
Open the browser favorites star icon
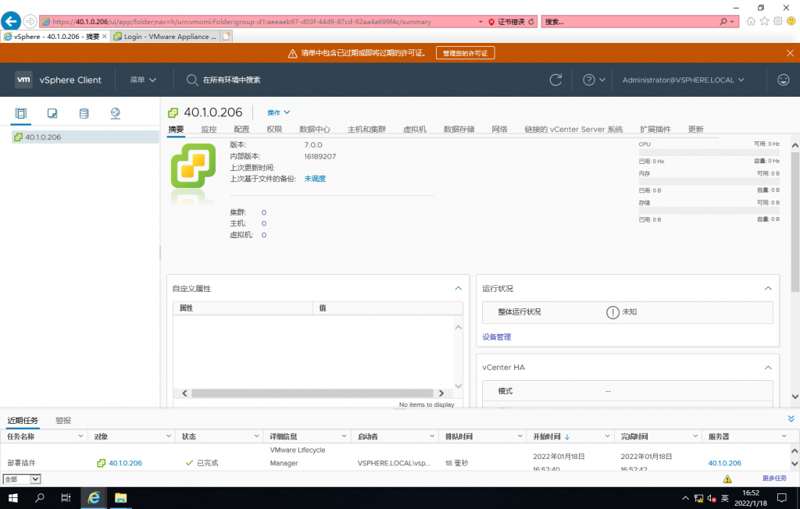coord(764,21)
